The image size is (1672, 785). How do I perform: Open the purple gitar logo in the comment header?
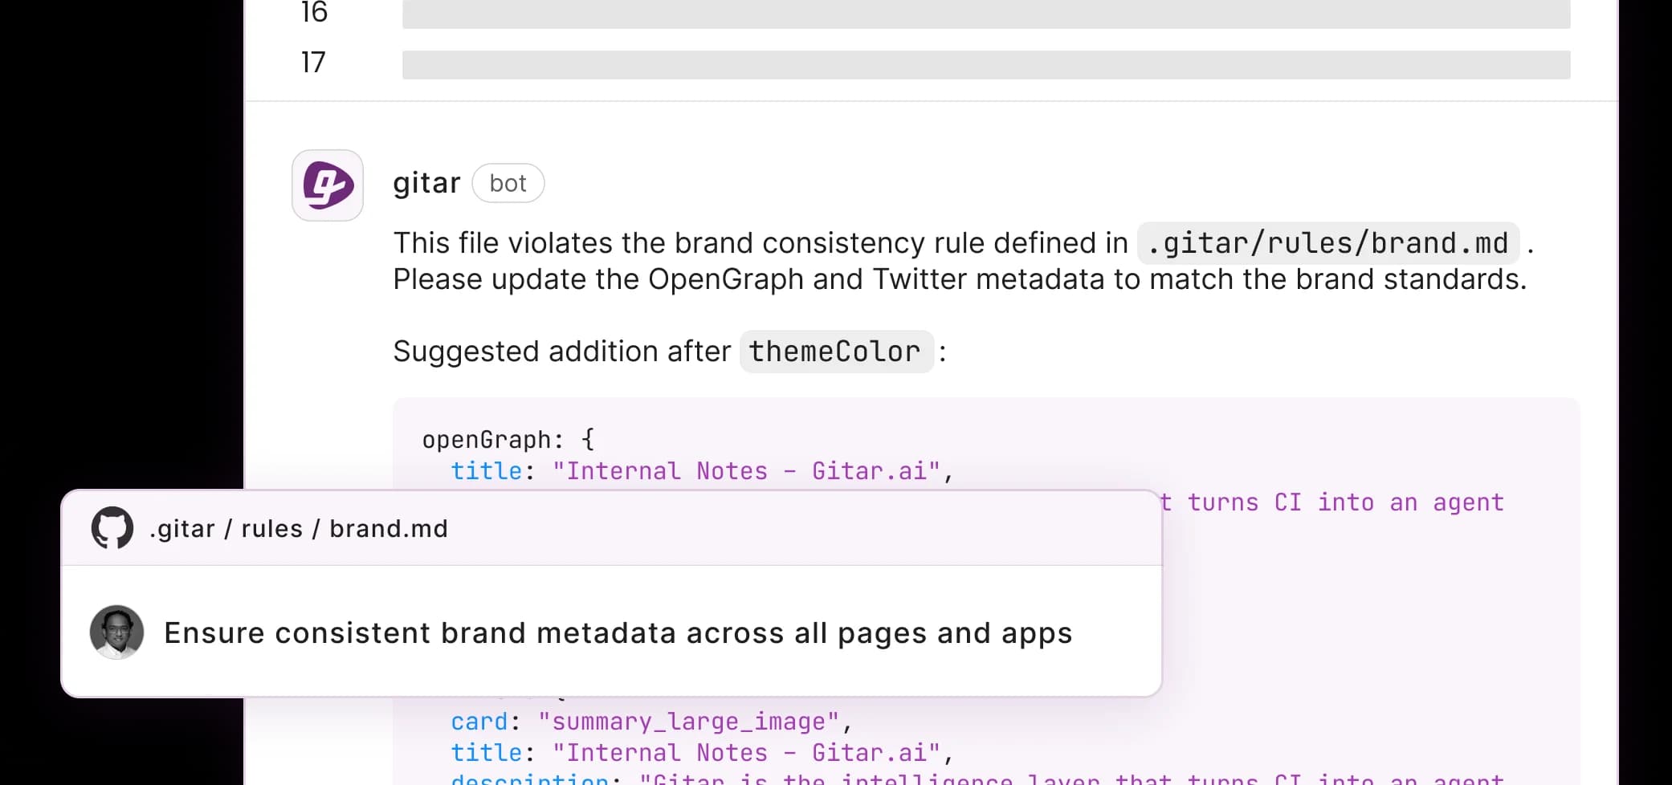[327, 185]
